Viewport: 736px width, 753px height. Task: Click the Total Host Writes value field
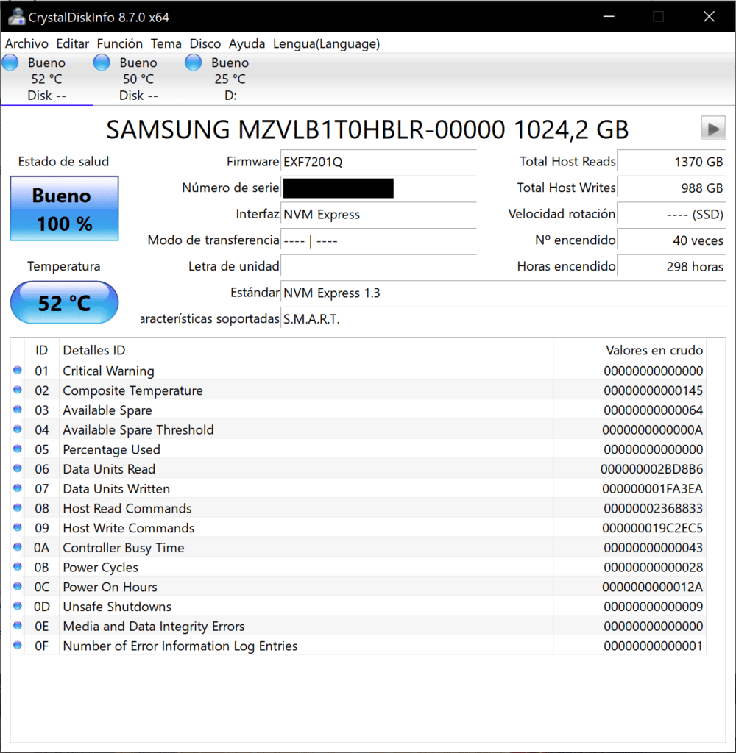[x=671, y=188]
